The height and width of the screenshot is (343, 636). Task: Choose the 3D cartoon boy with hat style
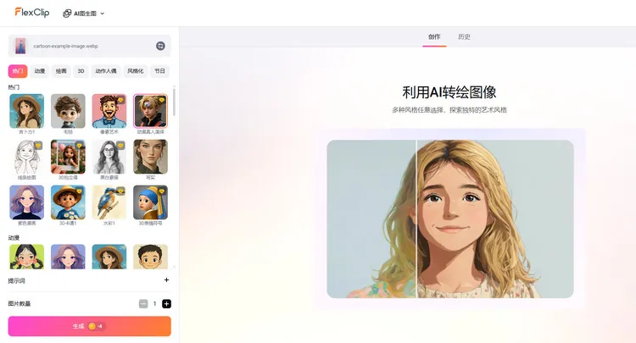(x=68, y=202)
